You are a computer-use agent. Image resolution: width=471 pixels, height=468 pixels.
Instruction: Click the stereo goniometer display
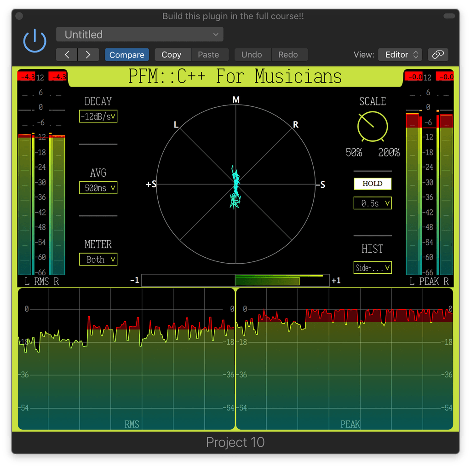236,184
